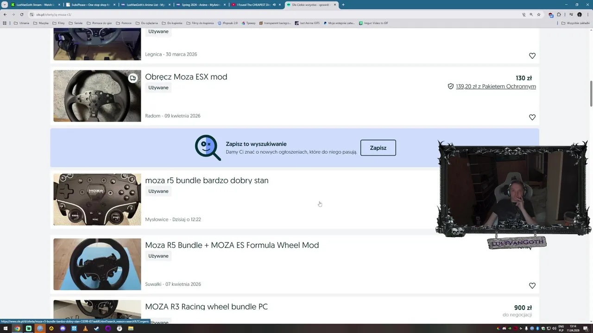Favorite the Legnica listing with heart icon
This screenshot has height=333, width=593.
coord(532,56)
